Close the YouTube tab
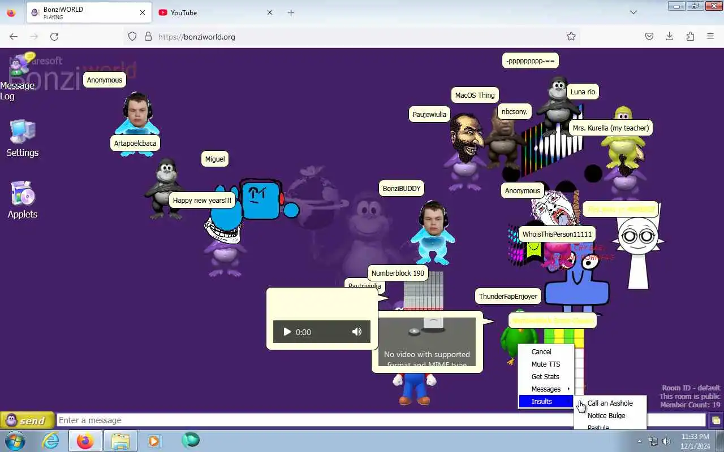 coord(270,12)
